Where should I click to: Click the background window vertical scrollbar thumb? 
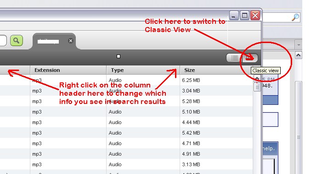(x=299, y=137)
